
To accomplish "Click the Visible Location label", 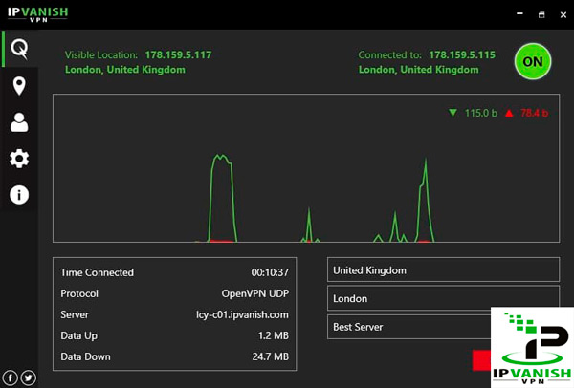I will (x=101, y=54).
